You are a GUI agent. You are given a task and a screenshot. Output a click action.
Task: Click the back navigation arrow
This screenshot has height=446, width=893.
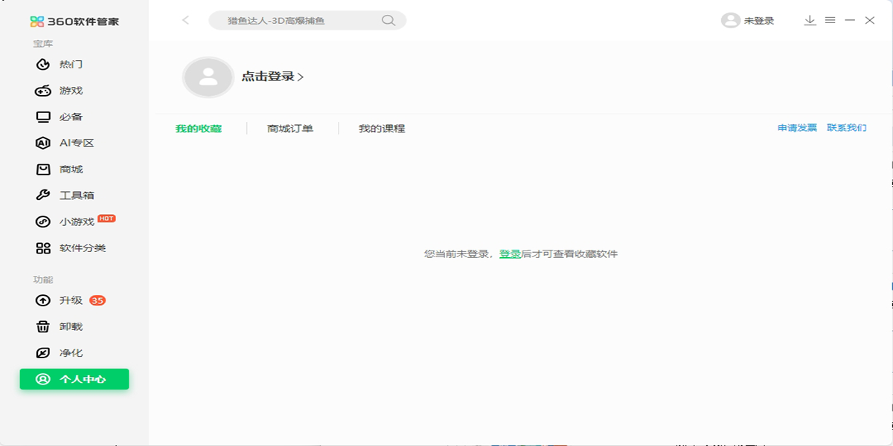point(186,21)
